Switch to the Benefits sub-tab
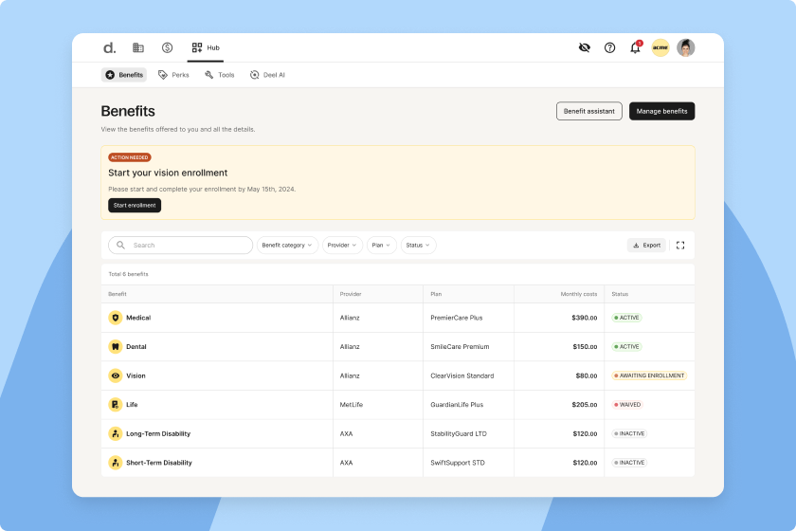Viewport: 796px width, 531px height. (124, 75)
